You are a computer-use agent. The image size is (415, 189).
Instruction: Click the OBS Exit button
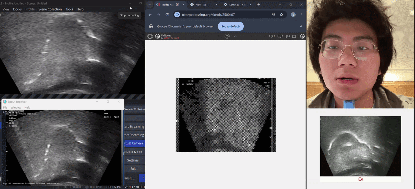pyautogui.click(x=134, y=168)
